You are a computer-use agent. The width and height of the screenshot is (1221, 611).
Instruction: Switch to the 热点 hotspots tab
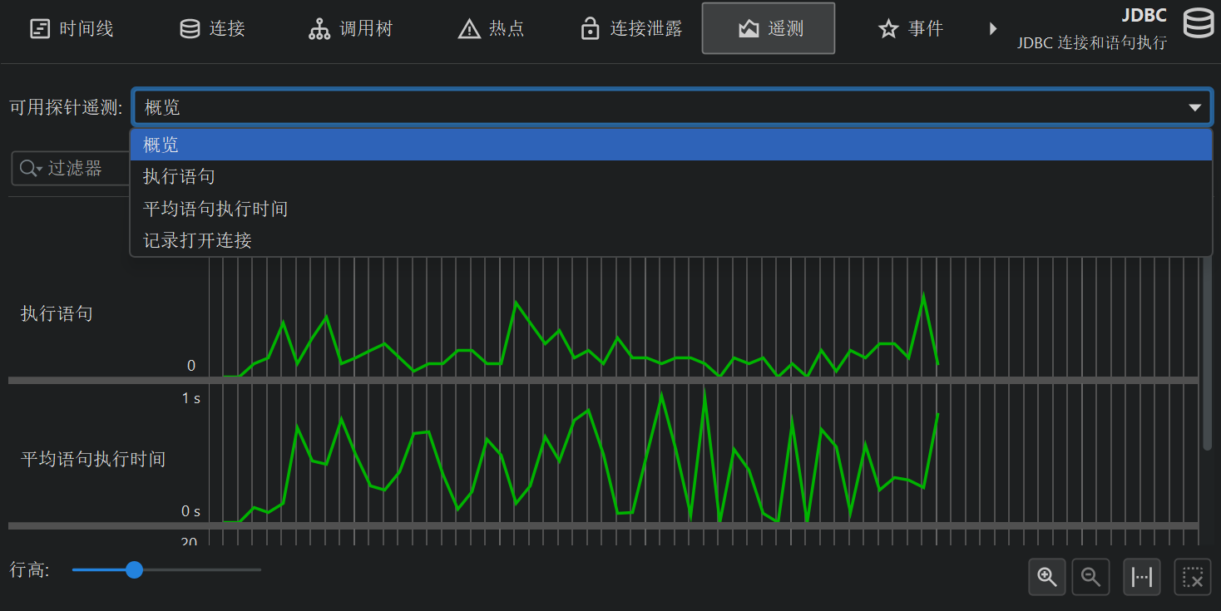pos(492,29)
